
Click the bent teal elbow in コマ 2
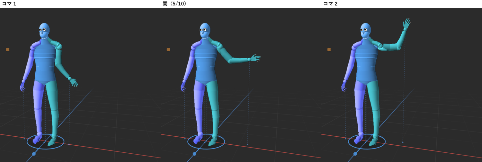383,47
